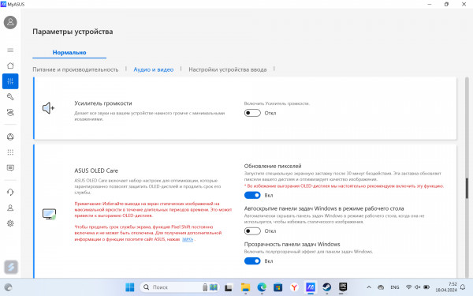
Task: Follow the 'здесь' link to ASUS site
Action: click(x=188, y=239)
